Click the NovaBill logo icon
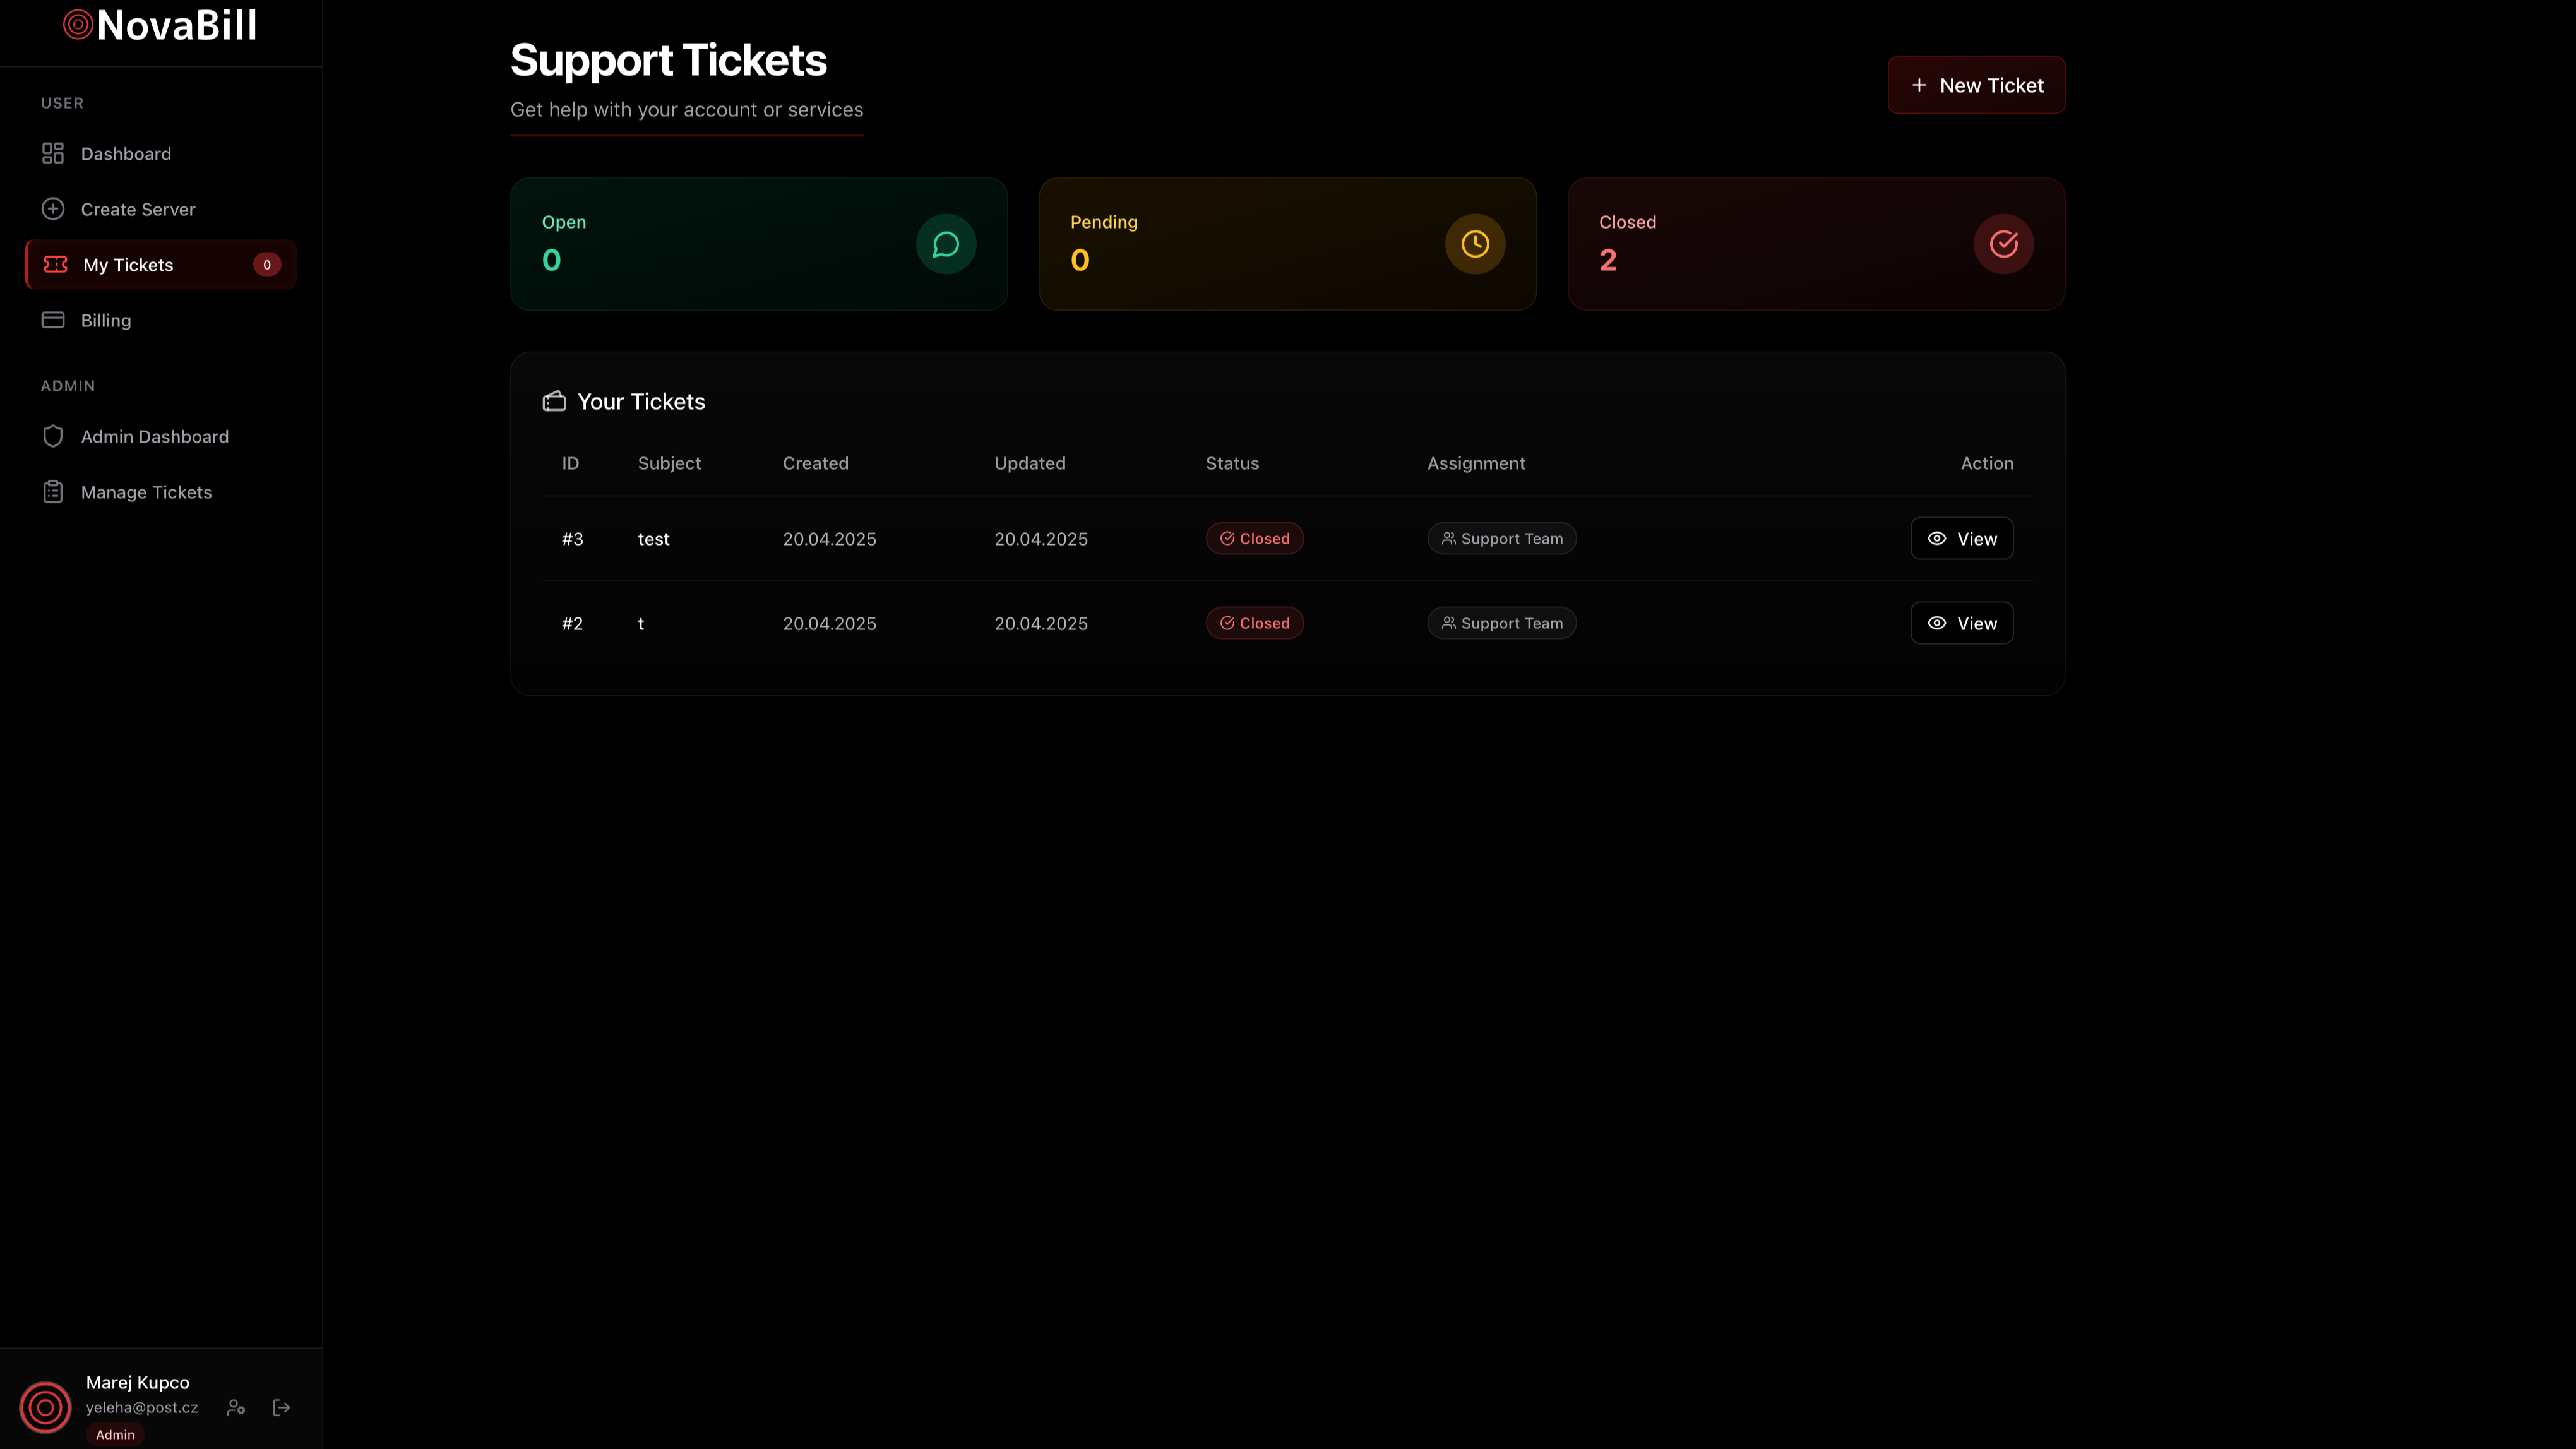The width and height of the screenshot is (2576, 1449). coord(78,25)
